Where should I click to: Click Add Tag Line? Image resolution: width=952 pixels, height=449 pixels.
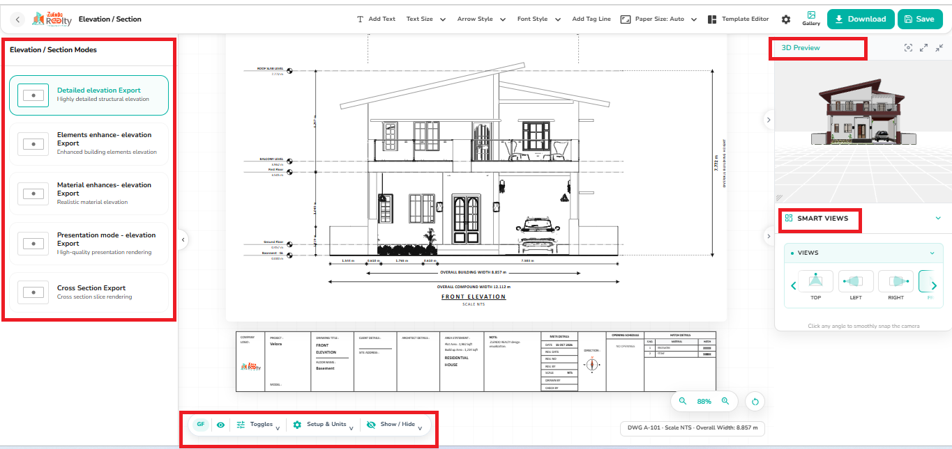point(591,19)
